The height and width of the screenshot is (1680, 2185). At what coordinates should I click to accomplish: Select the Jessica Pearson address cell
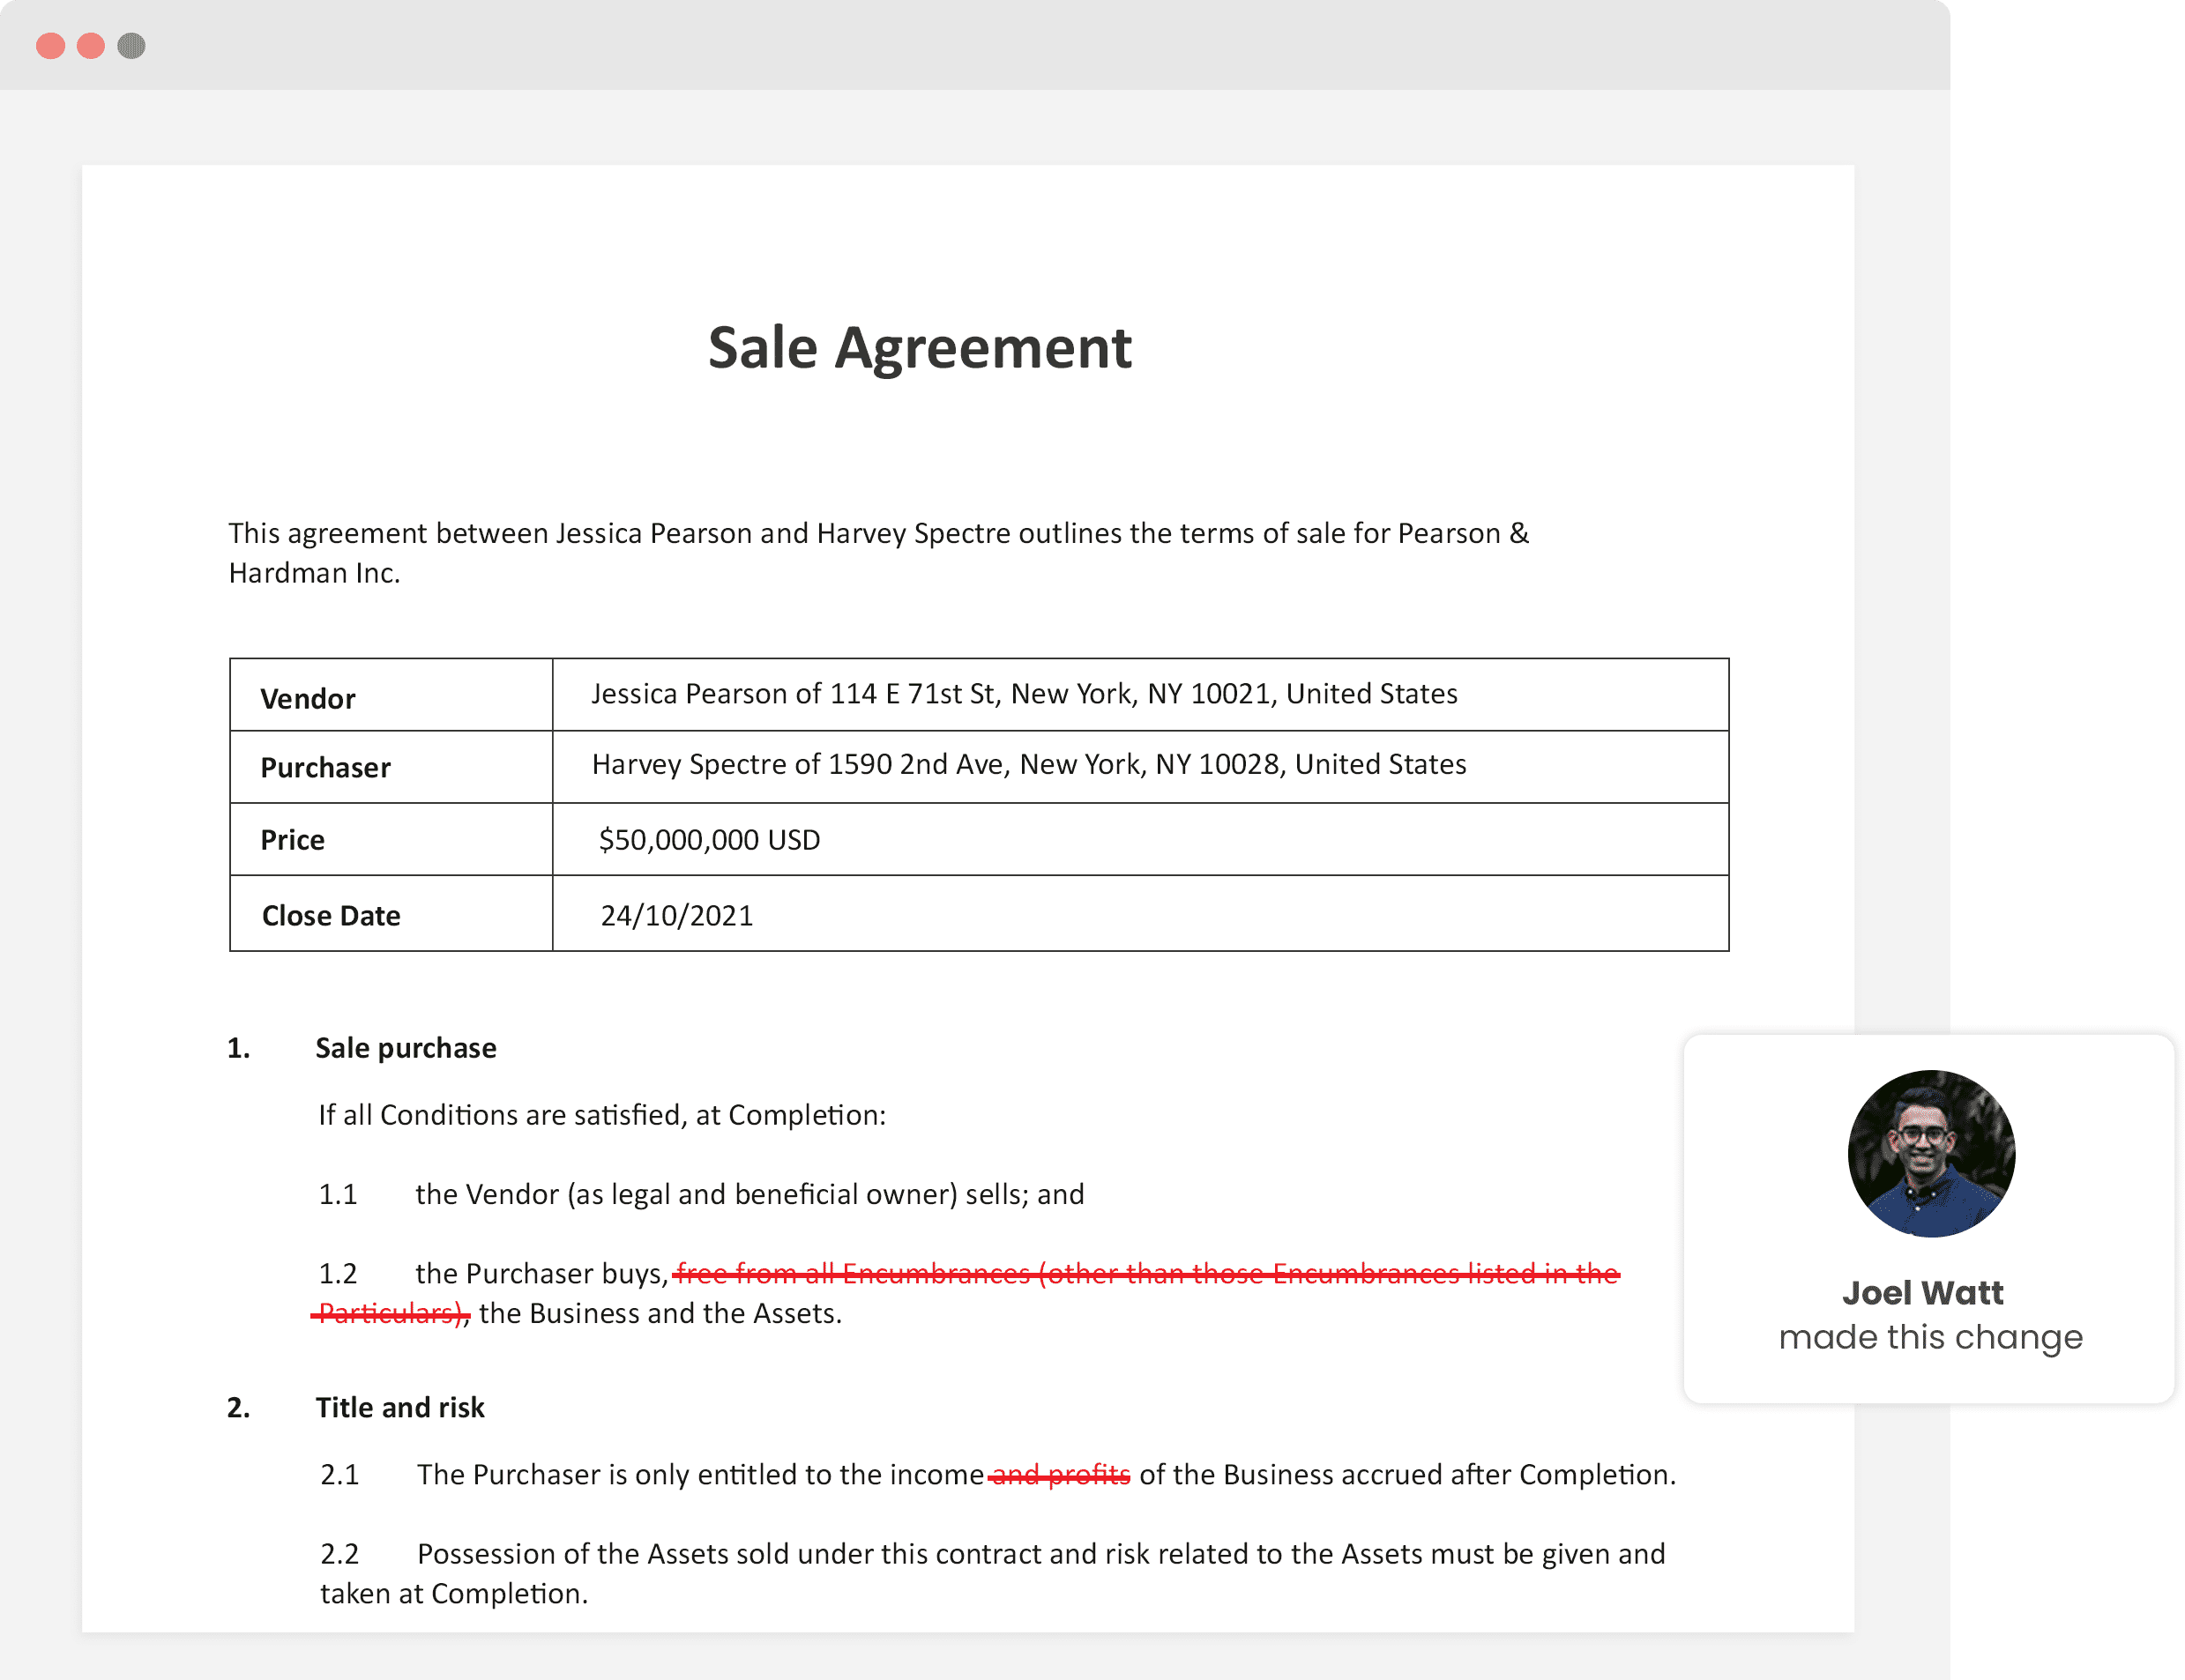point(1140,695)
